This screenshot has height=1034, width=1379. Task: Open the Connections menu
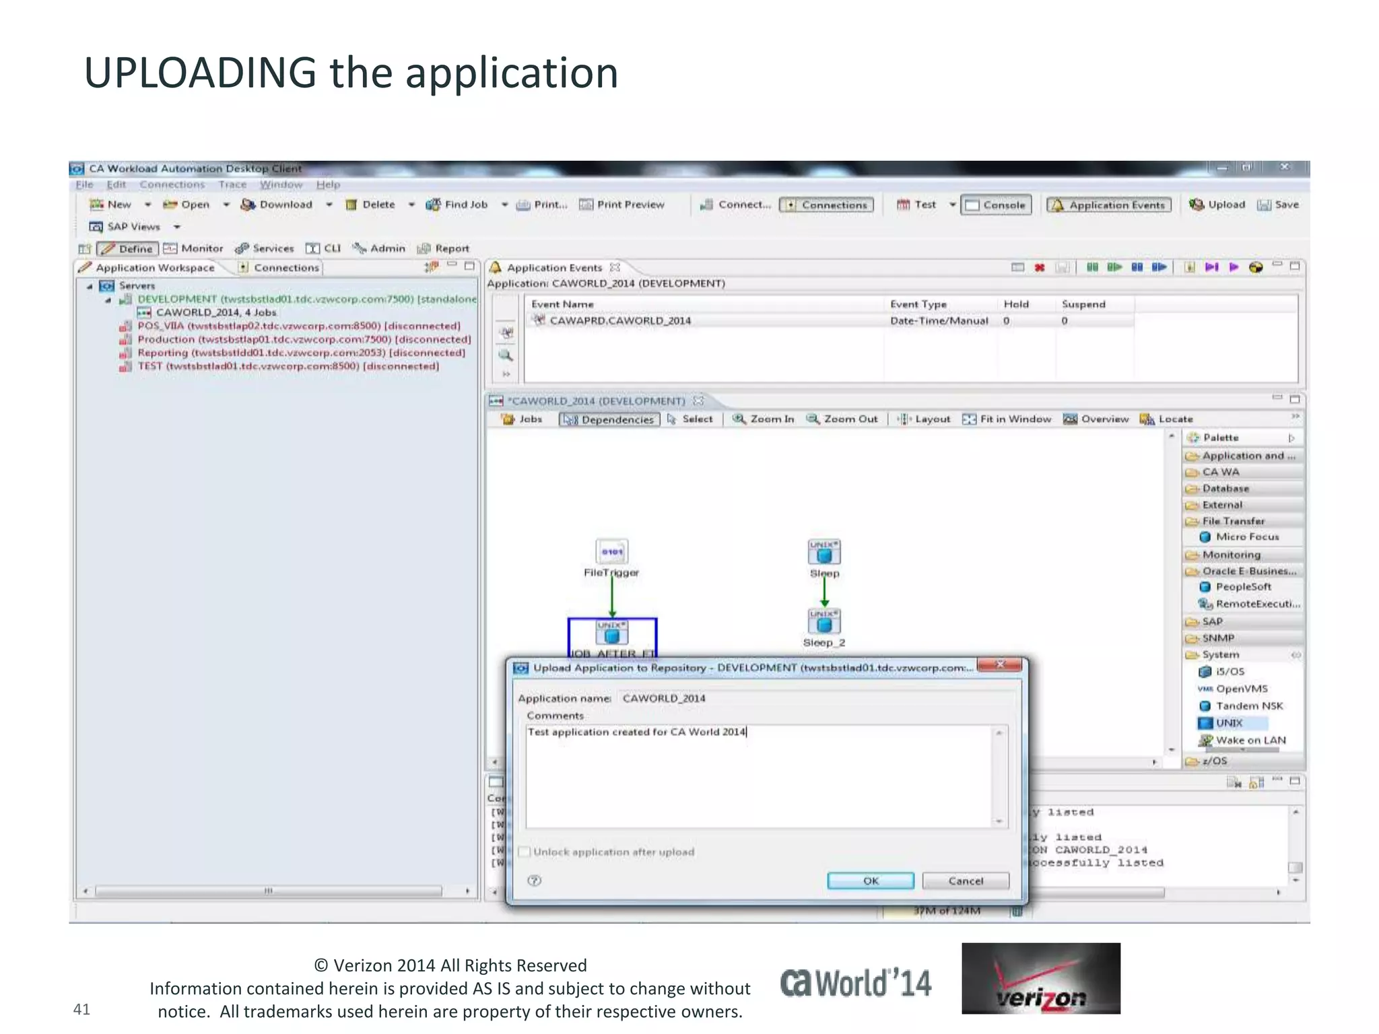172,184
